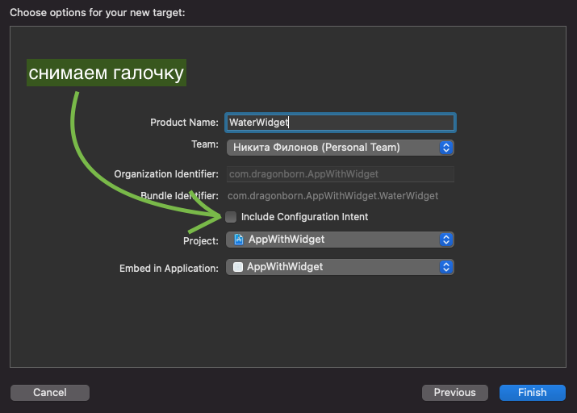Viewport: 577px width, 413px height.
Task: Expand the Embed in Application dropdown
Action: (x=339, y=267)
